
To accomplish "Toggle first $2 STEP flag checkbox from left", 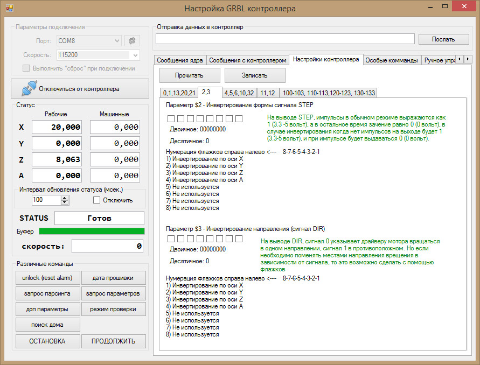I will tap(171, 119).
